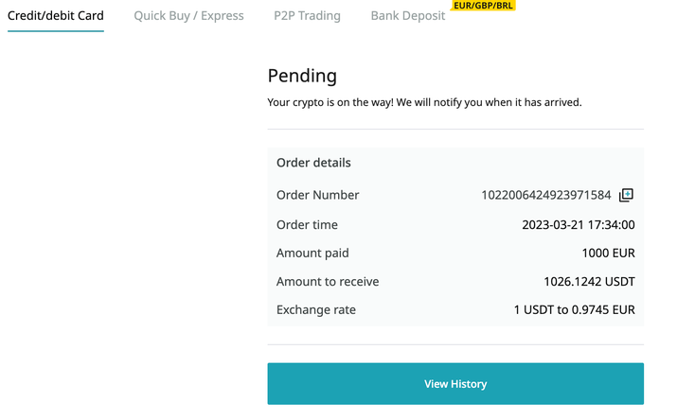Open View History button
This screenshot has height=420, width=695.
click(x=455, y=384)
